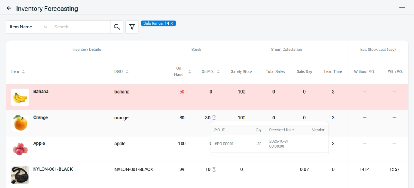Sort by the Item column
Viewport: 414px width, 188px height.
(x=23, y=72)
